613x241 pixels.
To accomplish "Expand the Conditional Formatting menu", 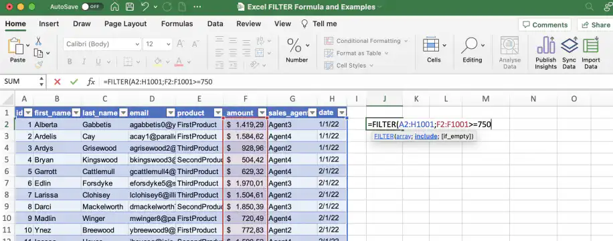I will click(366, 41).
